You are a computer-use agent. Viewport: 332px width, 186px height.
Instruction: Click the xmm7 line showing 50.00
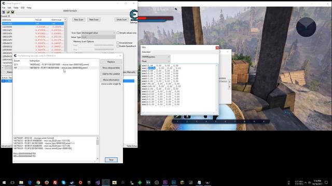point(160,84)
